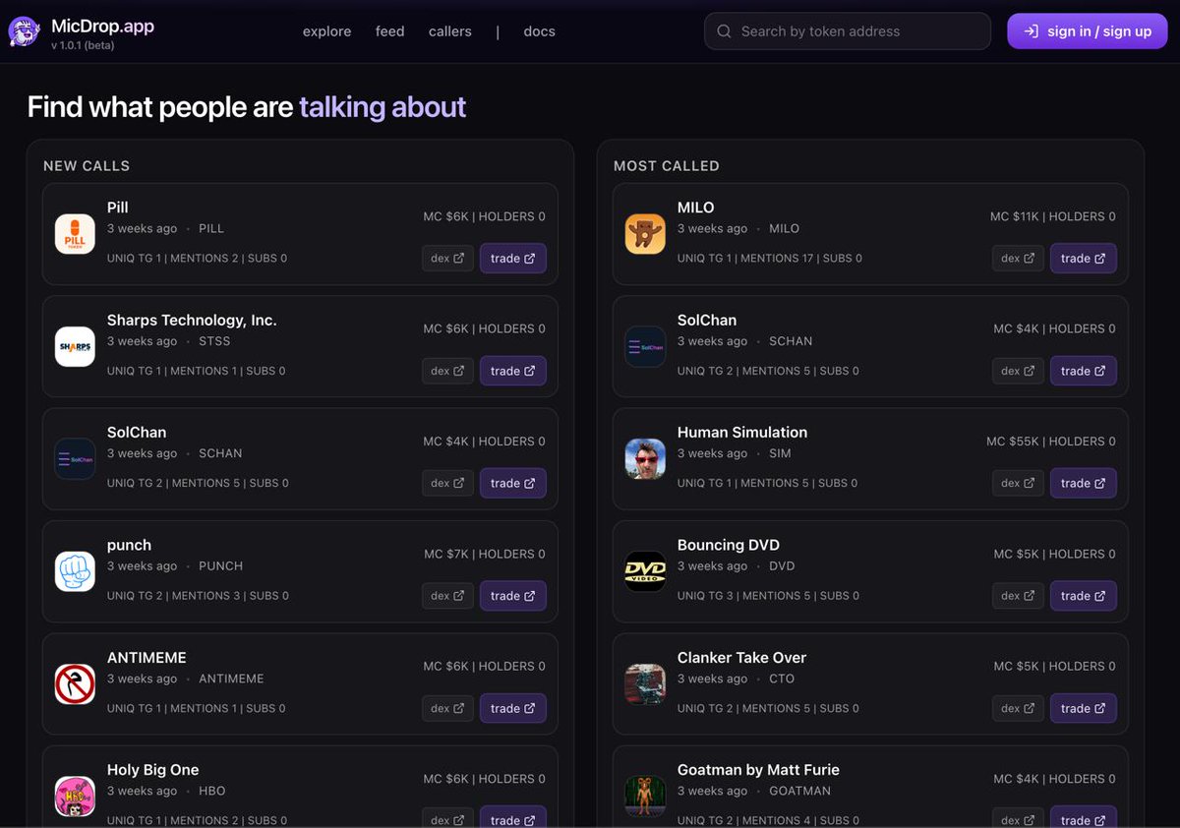Click the Human Simulation title
The width and height of the screenshot is (1180, 828).
[x=742, y=433]
